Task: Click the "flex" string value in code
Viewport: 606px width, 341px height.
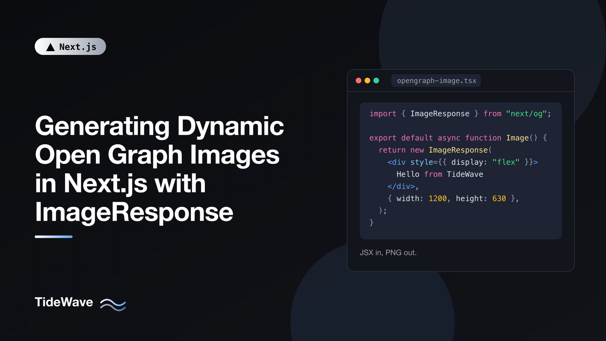Action: click(506, 162)
